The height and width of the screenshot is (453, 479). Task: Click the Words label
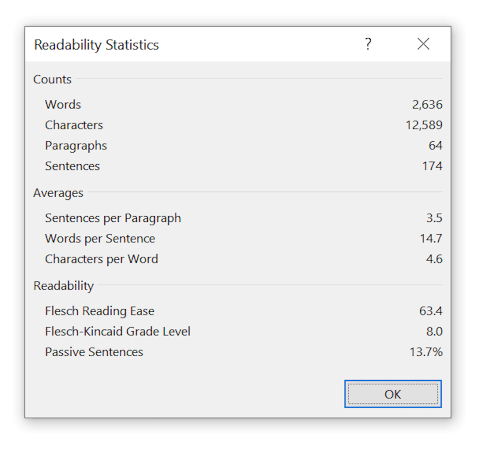[63, 104]
